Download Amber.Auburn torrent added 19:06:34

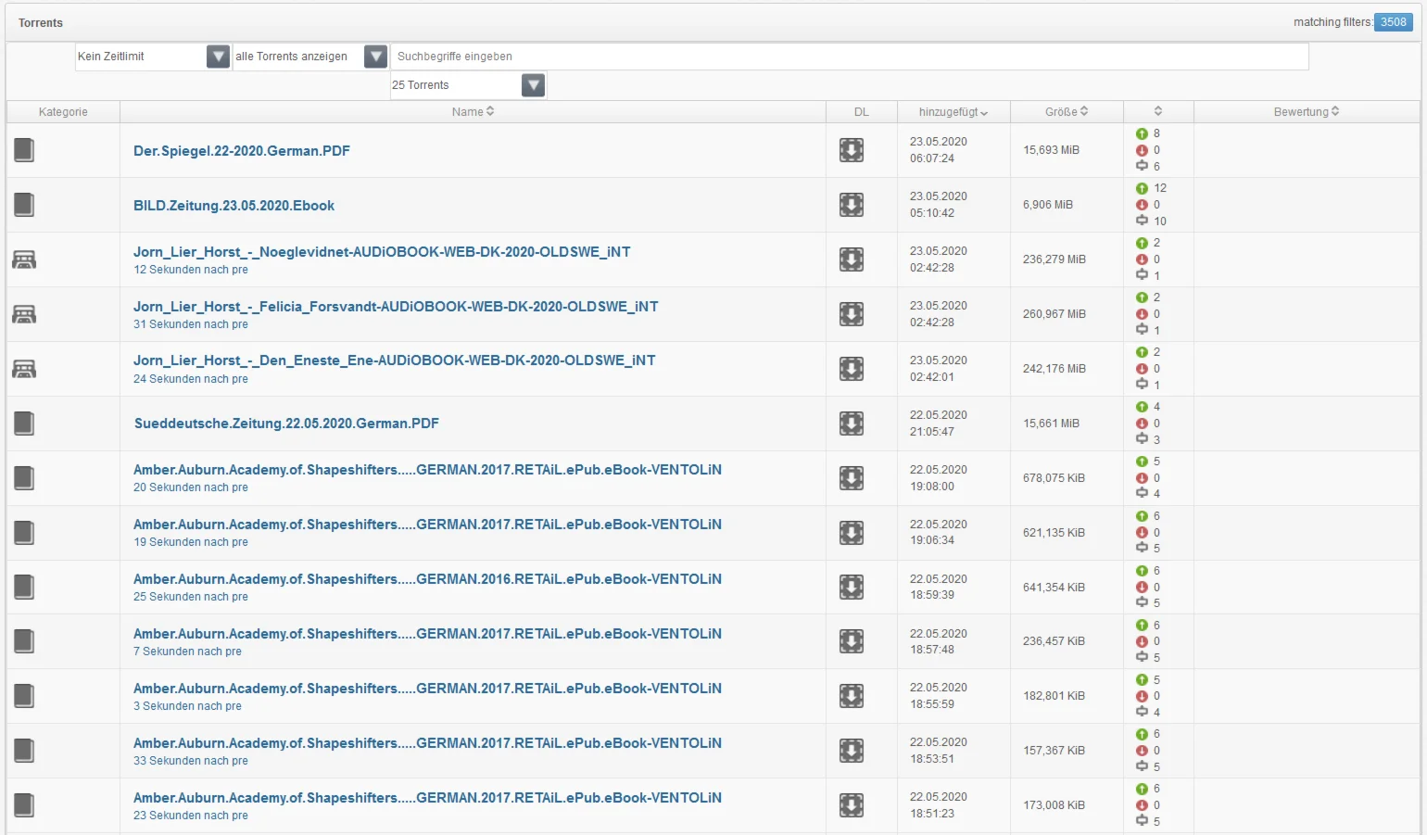click(852, 533)
